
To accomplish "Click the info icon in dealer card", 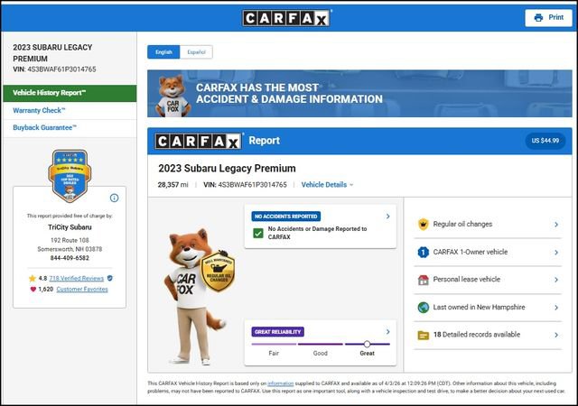I will pyautogui.click(x=115, y=198).
